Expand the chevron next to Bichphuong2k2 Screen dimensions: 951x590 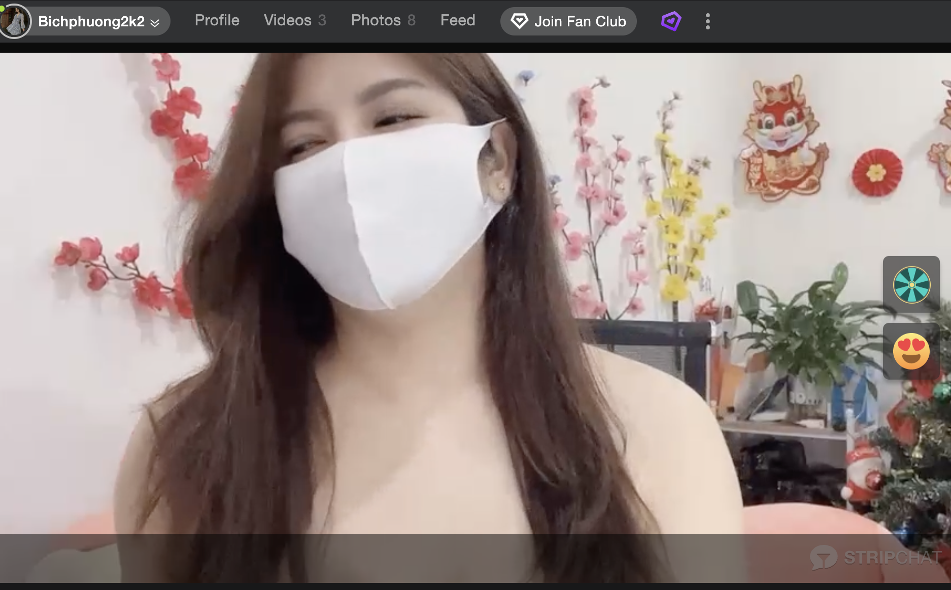(155, 23)
